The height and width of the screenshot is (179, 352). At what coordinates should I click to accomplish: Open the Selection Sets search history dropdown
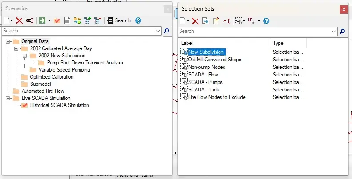pos(334,32)
